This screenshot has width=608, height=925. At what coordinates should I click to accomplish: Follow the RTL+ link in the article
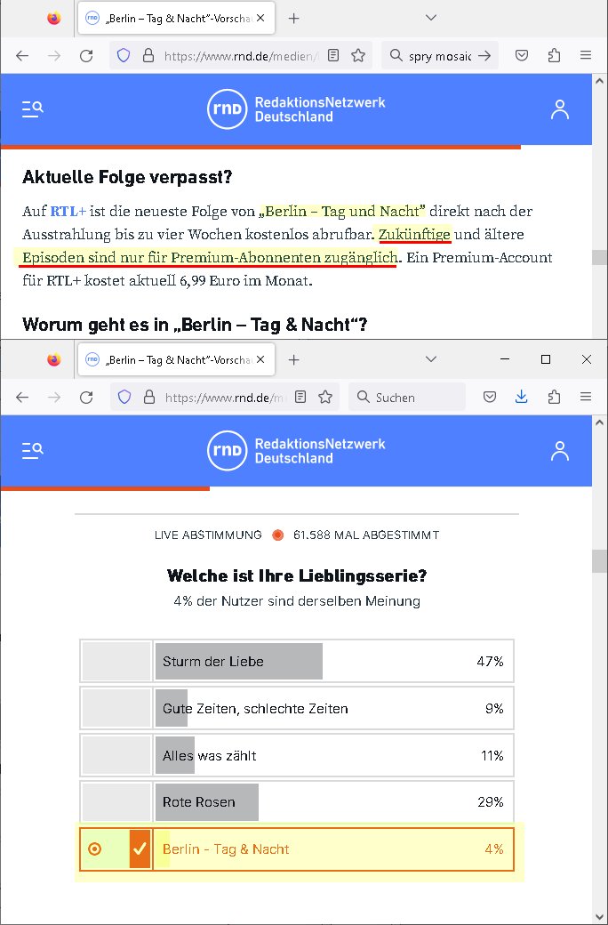pos(68,211)
